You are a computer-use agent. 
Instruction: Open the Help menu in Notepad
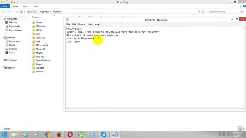click(97, 25)
